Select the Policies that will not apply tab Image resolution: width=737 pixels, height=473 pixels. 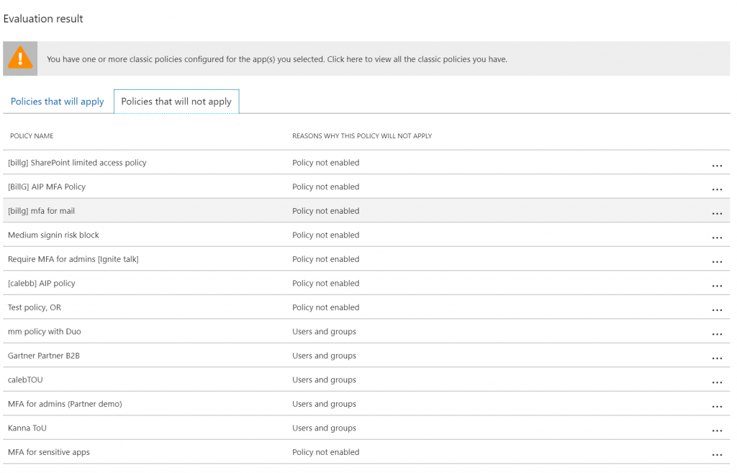pos(176,102)
